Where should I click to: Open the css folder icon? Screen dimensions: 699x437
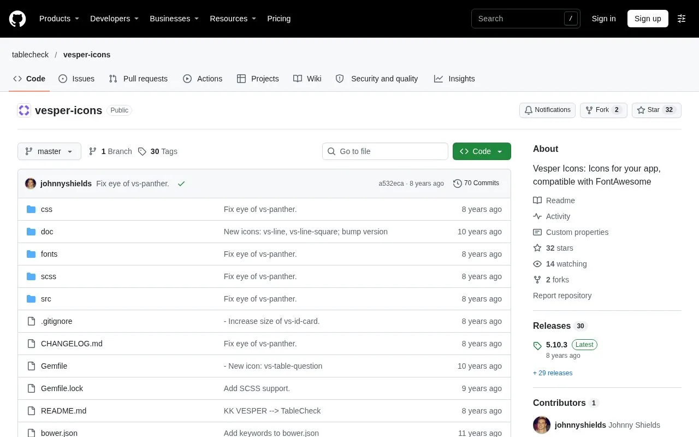pyautogui.click(x=31, y=209)
